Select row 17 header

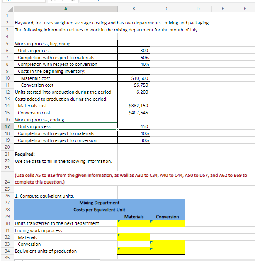(x=7, y=126)
